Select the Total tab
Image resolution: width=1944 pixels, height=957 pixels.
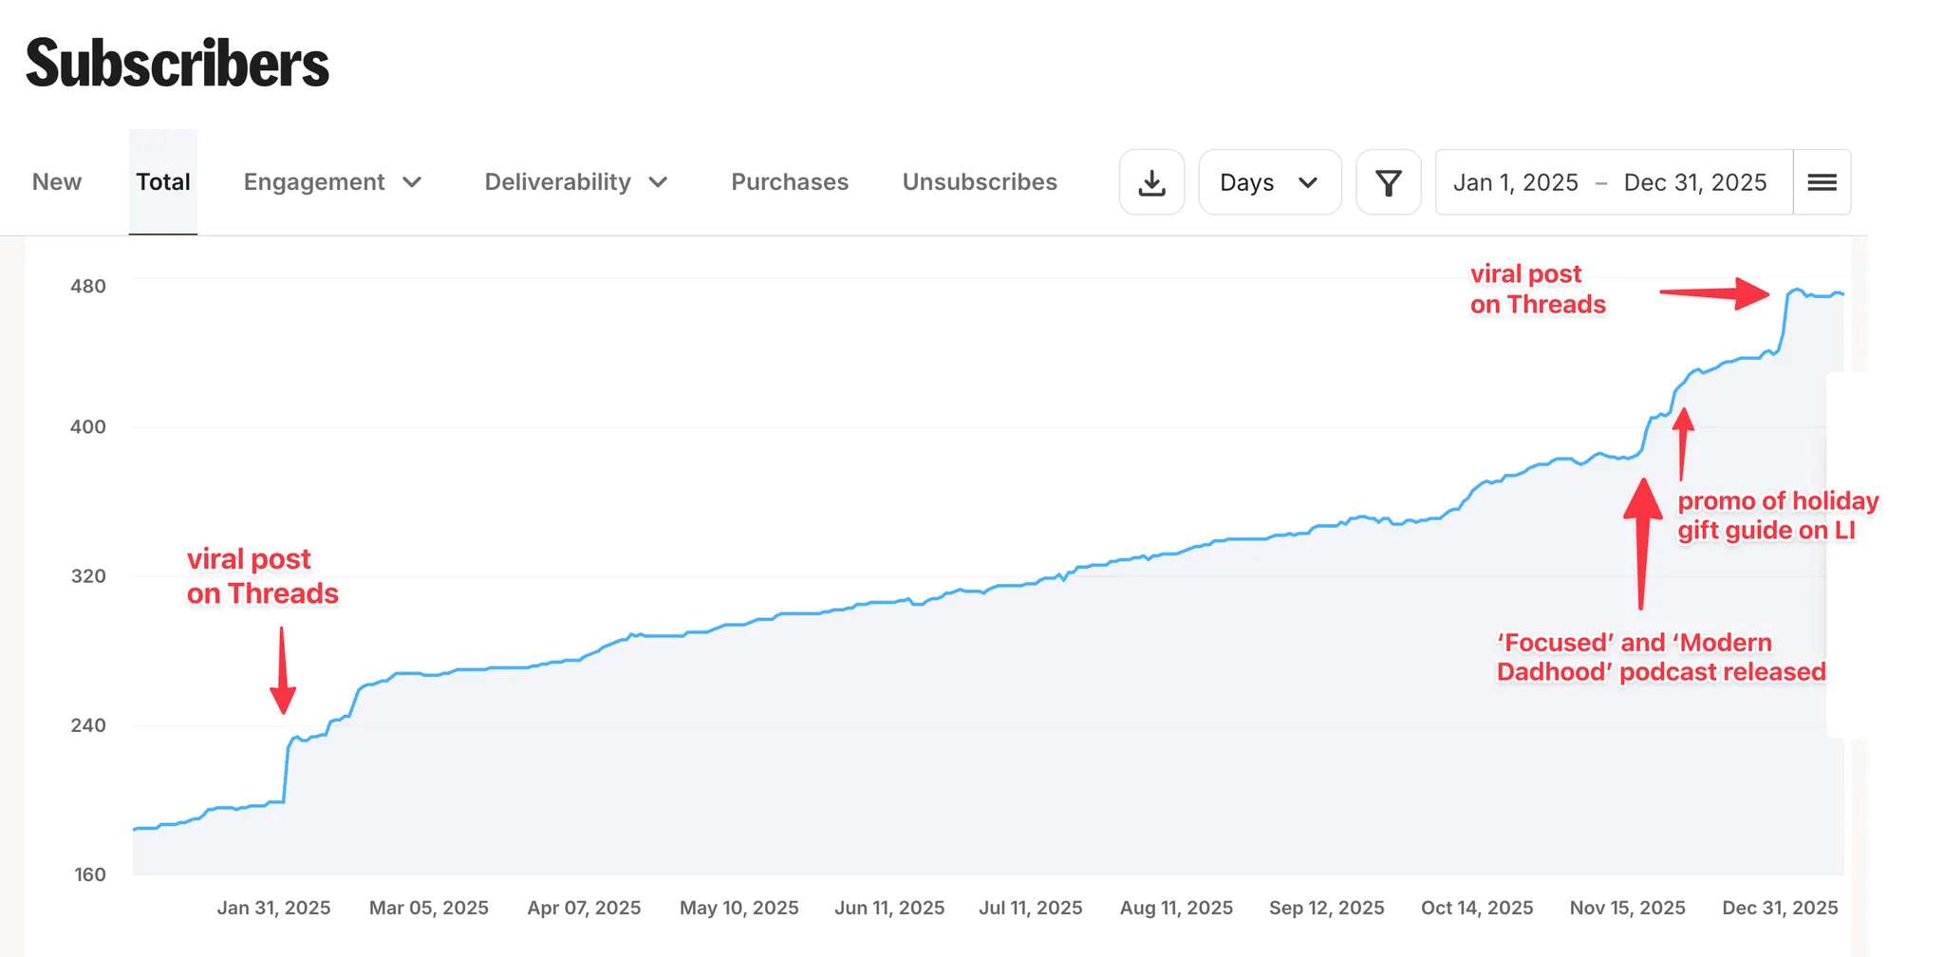[163, 182]
